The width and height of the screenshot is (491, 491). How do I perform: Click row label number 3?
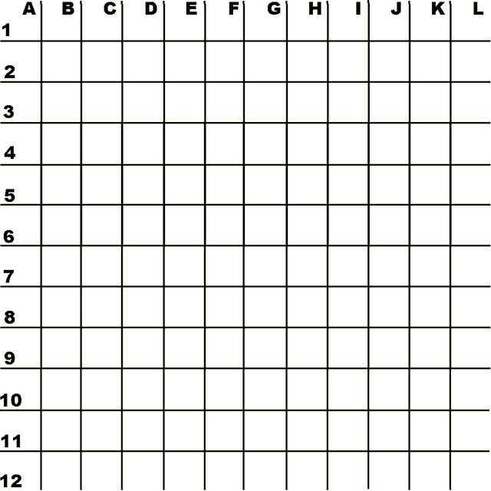8,112
